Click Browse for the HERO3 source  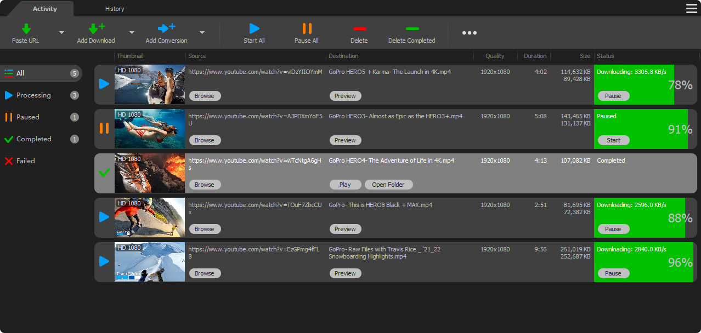tap(205, 140)
